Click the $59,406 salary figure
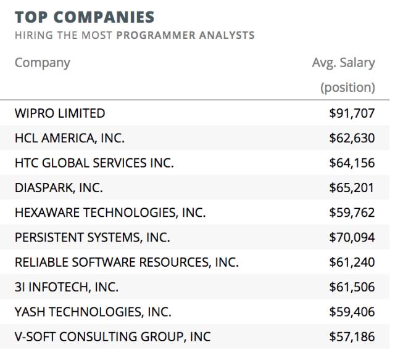 coord(352,312)
